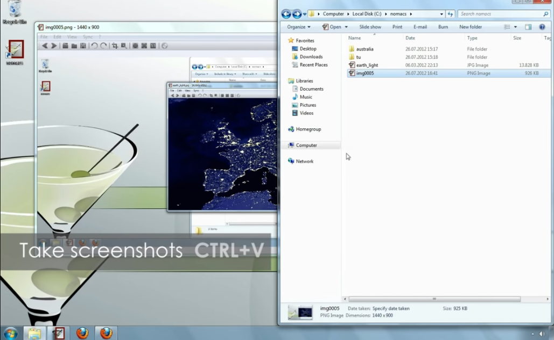The image size is (554, 340).
Task: Open nomacs help '?' menu
Action: 100,37
